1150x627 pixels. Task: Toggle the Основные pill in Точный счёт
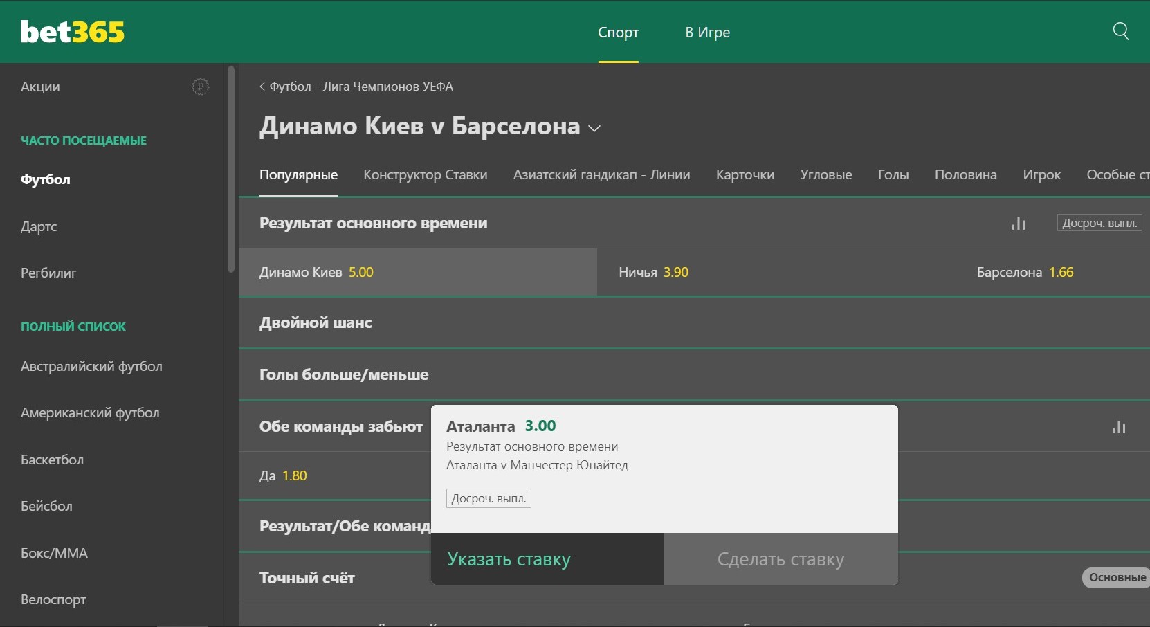[1116, 578]
